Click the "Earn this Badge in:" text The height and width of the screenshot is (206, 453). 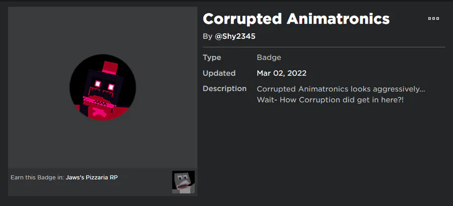coord(37,177)
